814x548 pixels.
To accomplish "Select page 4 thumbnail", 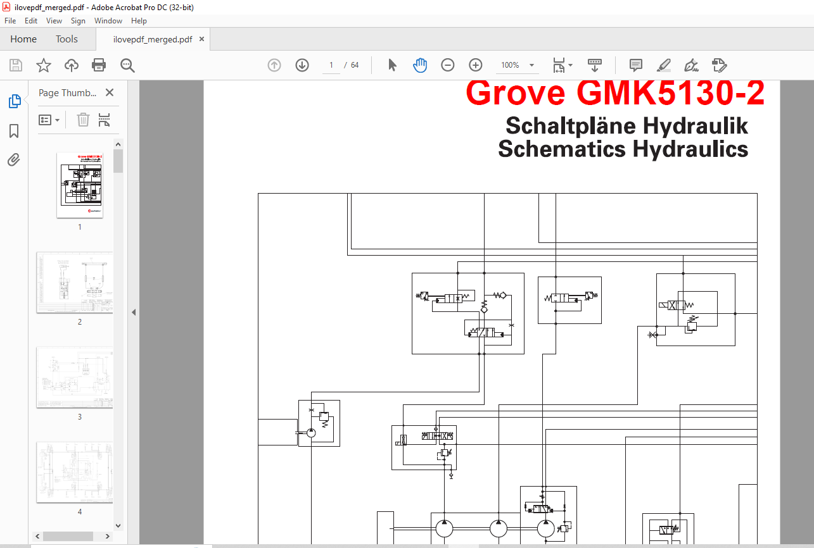I will pos(75,472).
